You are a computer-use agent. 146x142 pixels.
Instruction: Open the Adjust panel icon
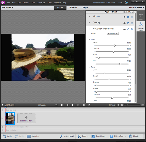pos(141,17)
